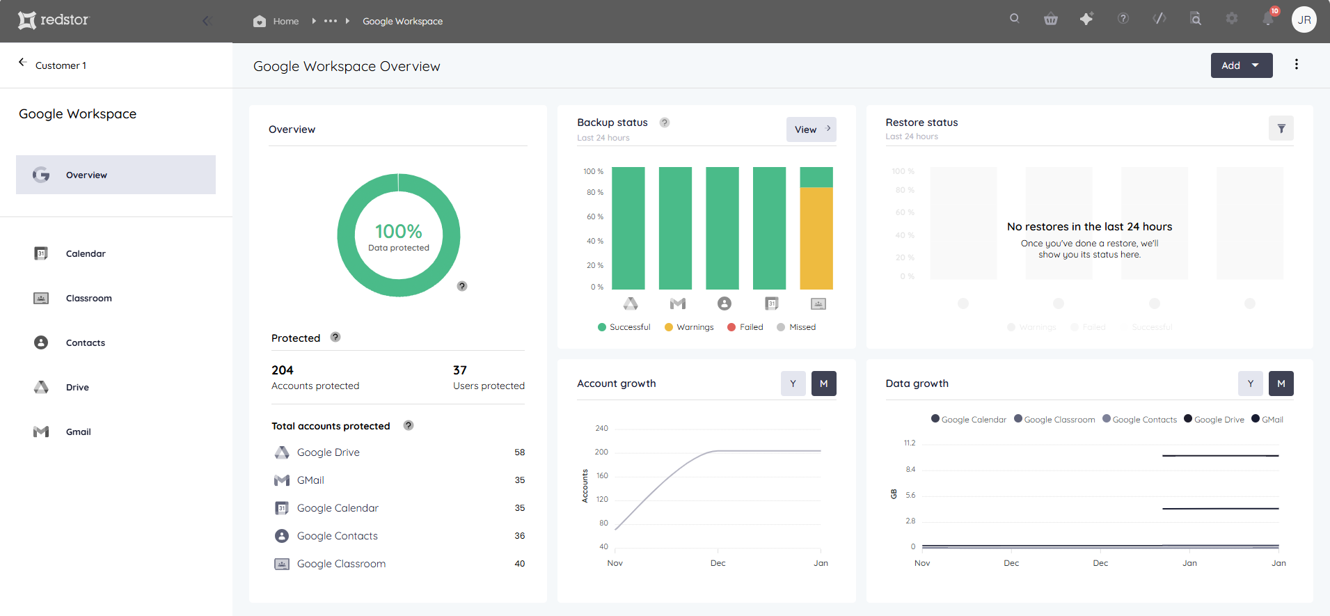This screenshot has height=616, width=1330.
Task: Open the shopping basket icon
Action: coord(1051,19)
